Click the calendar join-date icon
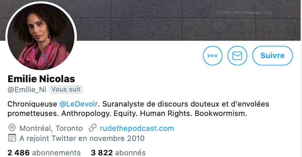The width and height of the screenshot is (302, 157). pyautogui.click(x=12, y=138)
